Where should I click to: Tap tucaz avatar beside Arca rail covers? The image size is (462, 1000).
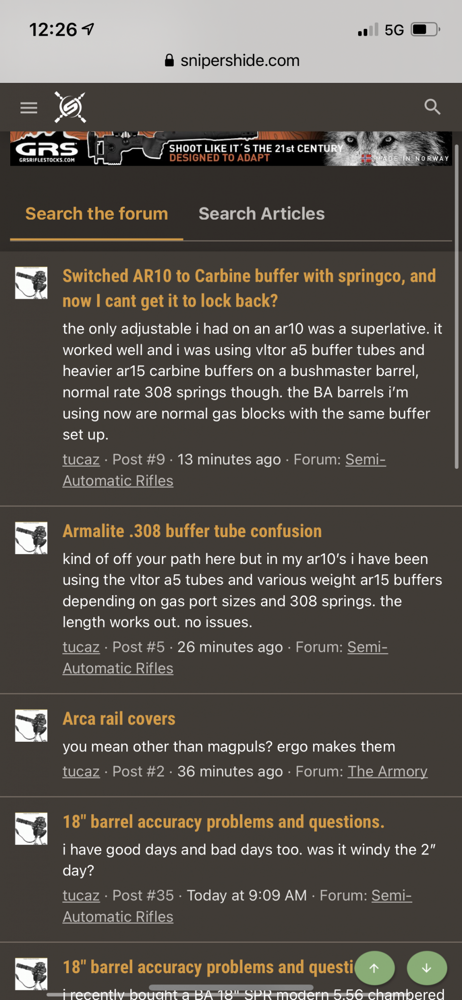[x=31, y=726]
